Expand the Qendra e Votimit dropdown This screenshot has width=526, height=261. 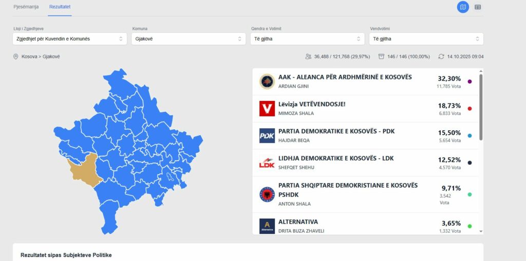pos(307,39)
